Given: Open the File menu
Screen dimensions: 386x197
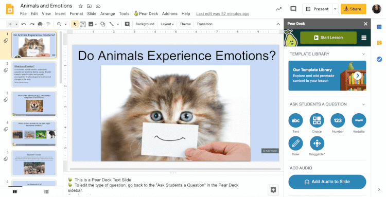Looking at the screenshot, I should coord(23,14).
